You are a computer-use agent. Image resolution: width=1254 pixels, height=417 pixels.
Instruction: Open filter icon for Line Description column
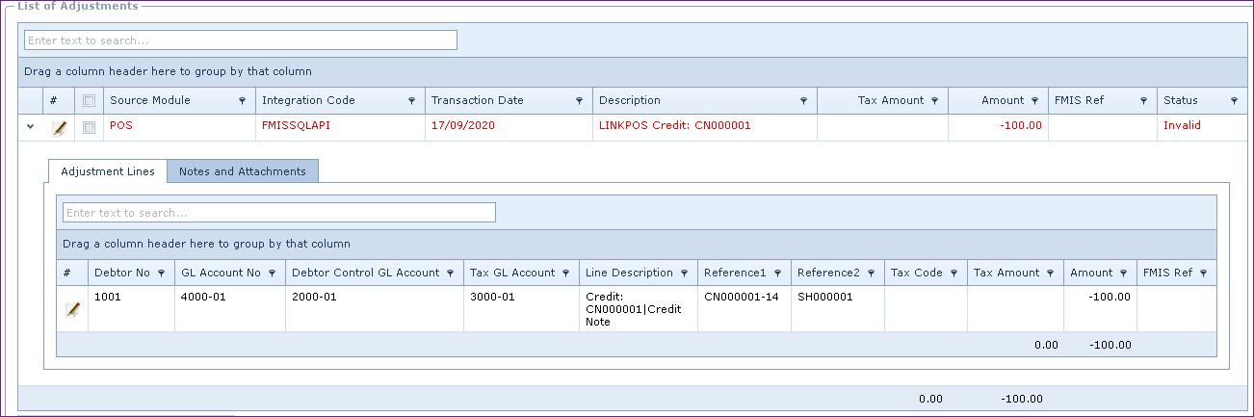point(684,274)
